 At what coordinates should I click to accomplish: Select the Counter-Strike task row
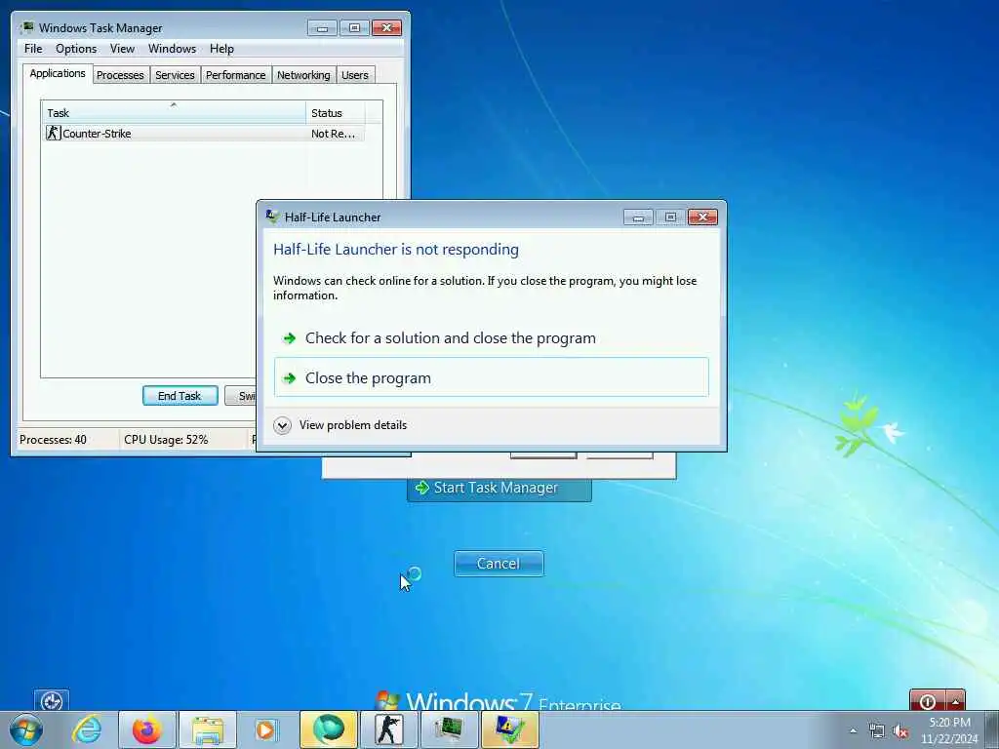[x=203, y=133]
